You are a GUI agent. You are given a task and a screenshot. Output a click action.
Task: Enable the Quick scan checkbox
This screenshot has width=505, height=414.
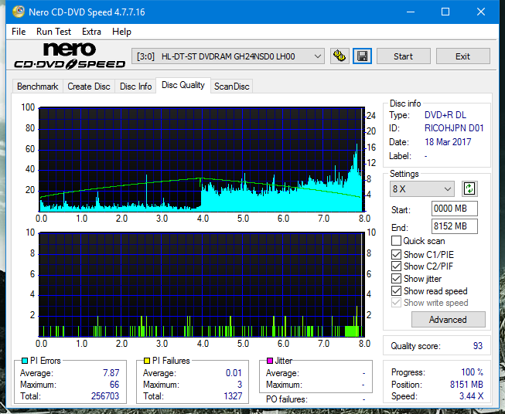[x=396, y=241]
